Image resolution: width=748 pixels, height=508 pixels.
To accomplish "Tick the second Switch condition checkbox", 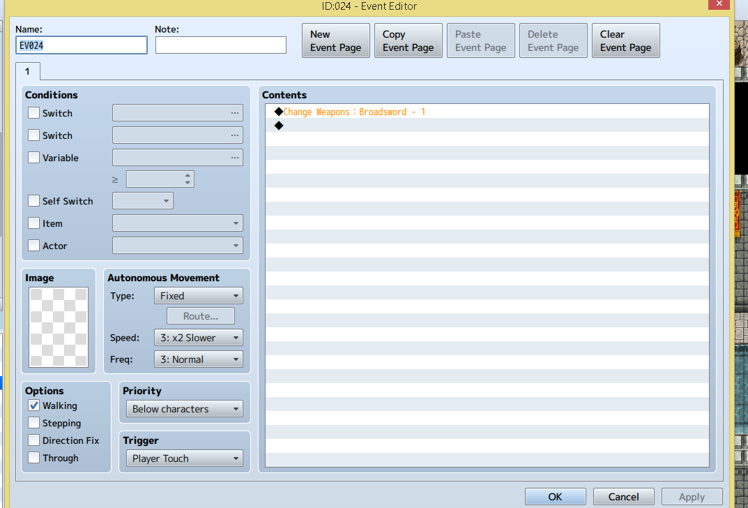I will click(34, 135).
